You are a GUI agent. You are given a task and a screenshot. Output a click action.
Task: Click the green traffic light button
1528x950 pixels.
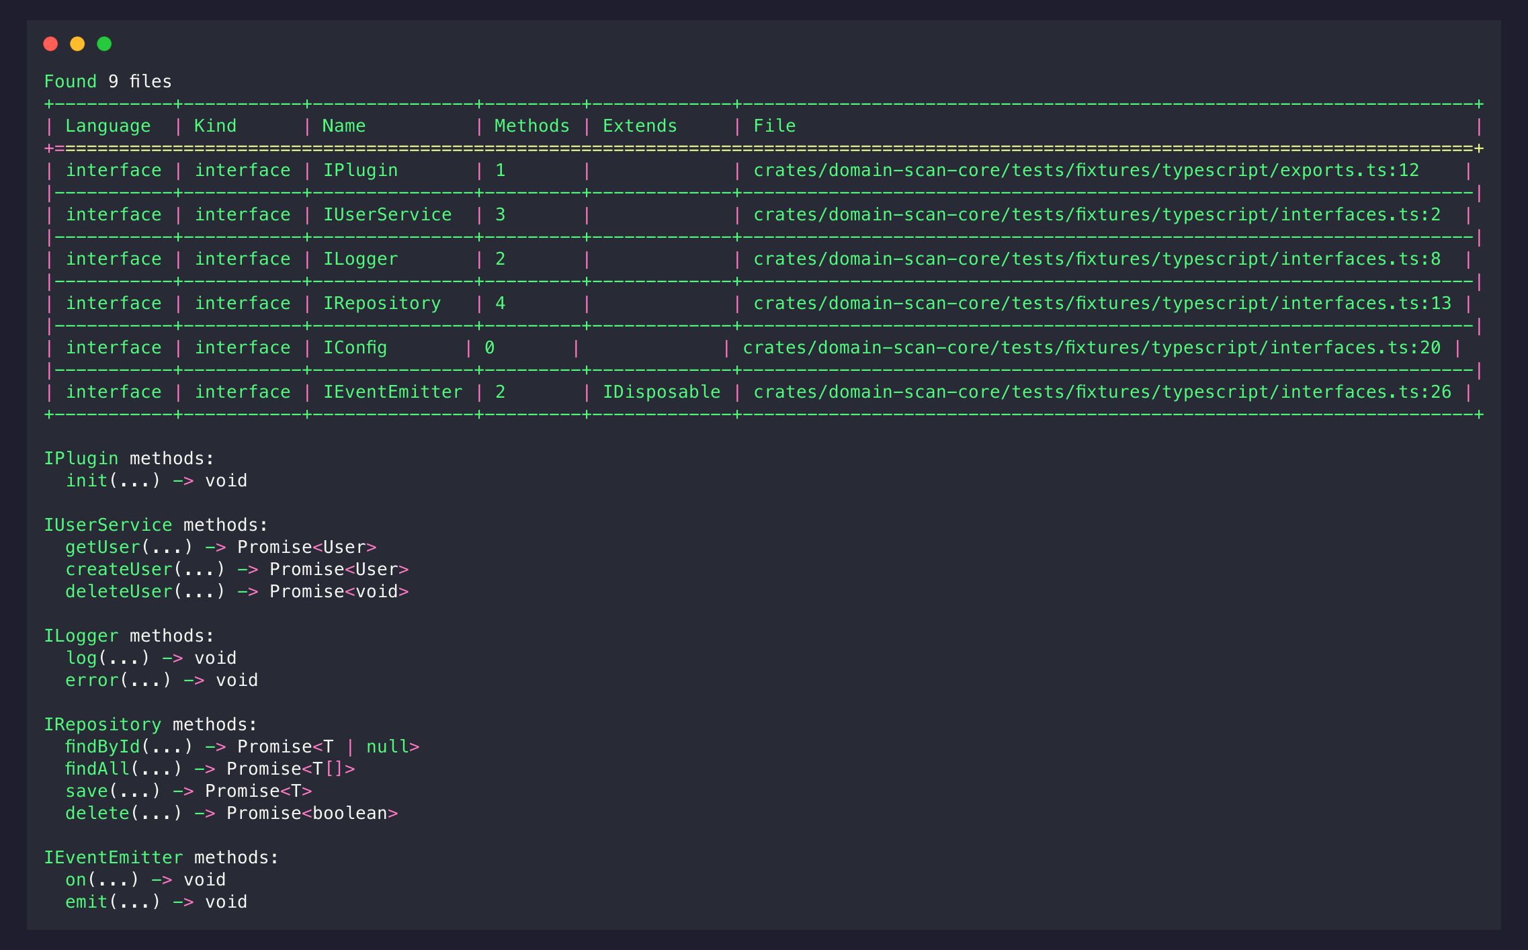point(105,43)
